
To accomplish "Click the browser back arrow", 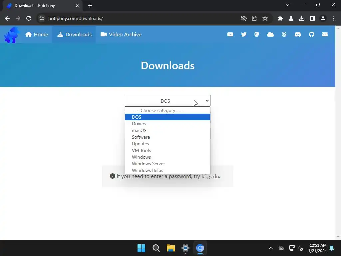I will [x=7, y=18].
